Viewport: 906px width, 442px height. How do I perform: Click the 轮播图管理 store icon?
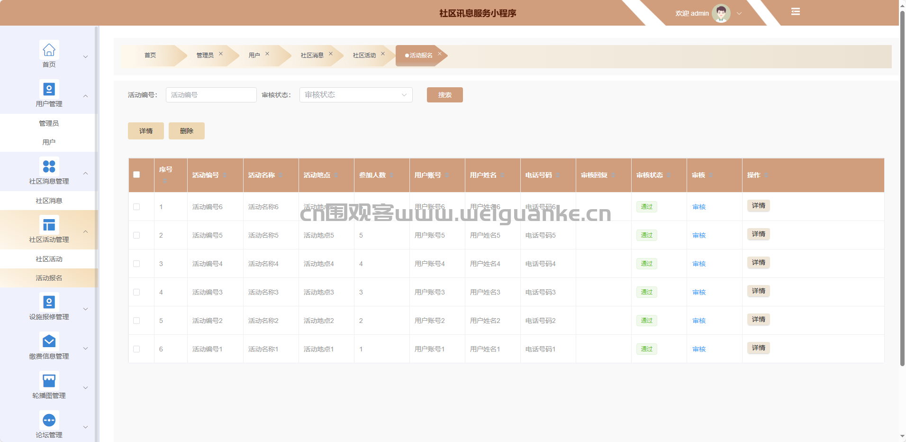49,381
